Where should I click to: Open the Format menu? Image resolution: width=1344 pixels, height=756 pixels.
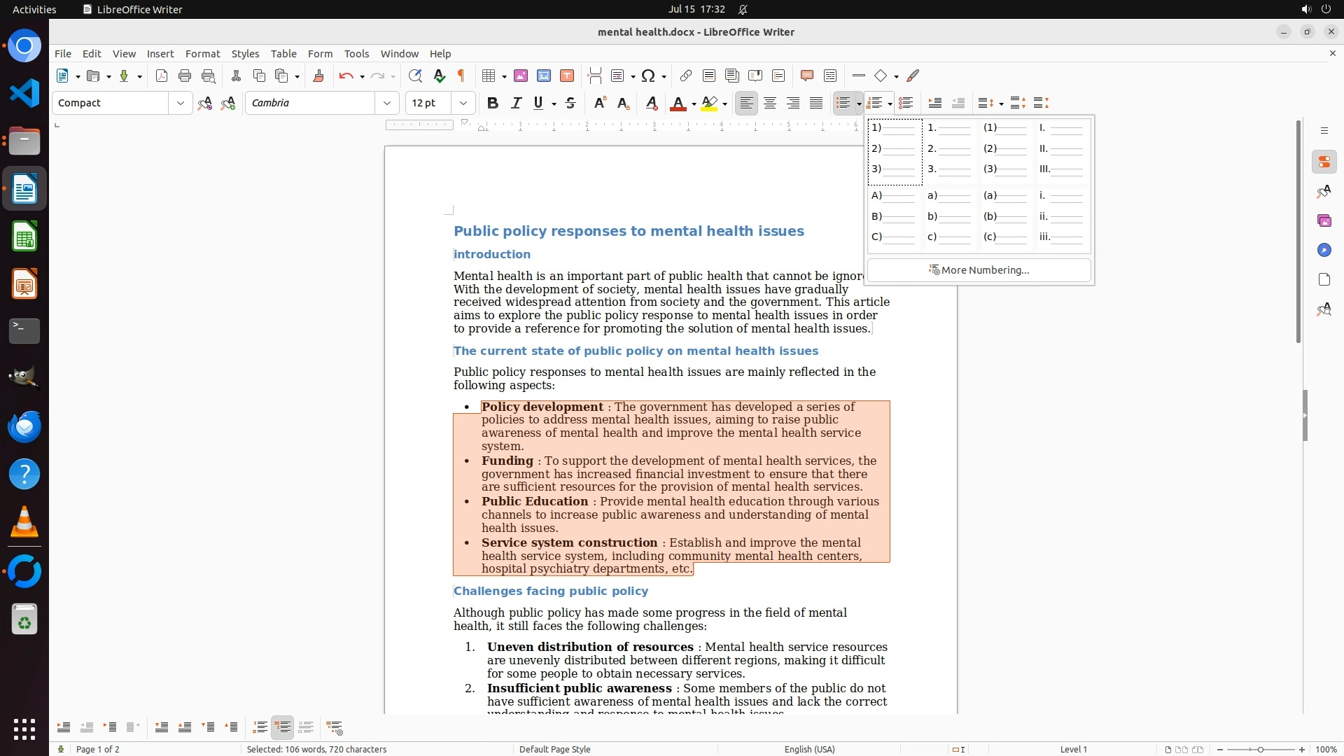(202, 53)
